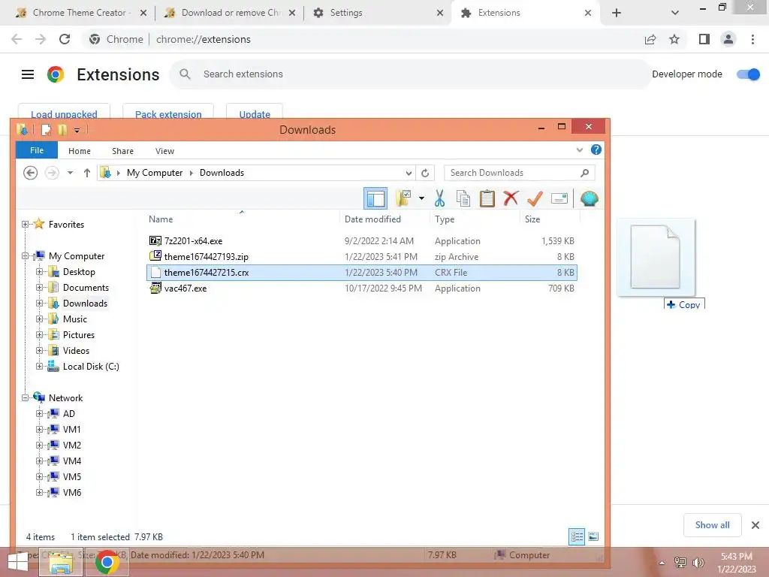Viewport: 769px width, 577px height.
Task: Click the red X Delete icon
Action: [x=511, y=198]
